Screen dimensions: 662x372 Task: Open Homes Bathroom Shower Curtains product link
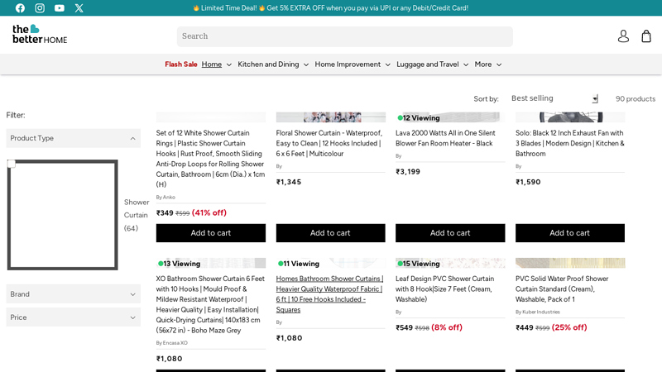tap(329, 294)
